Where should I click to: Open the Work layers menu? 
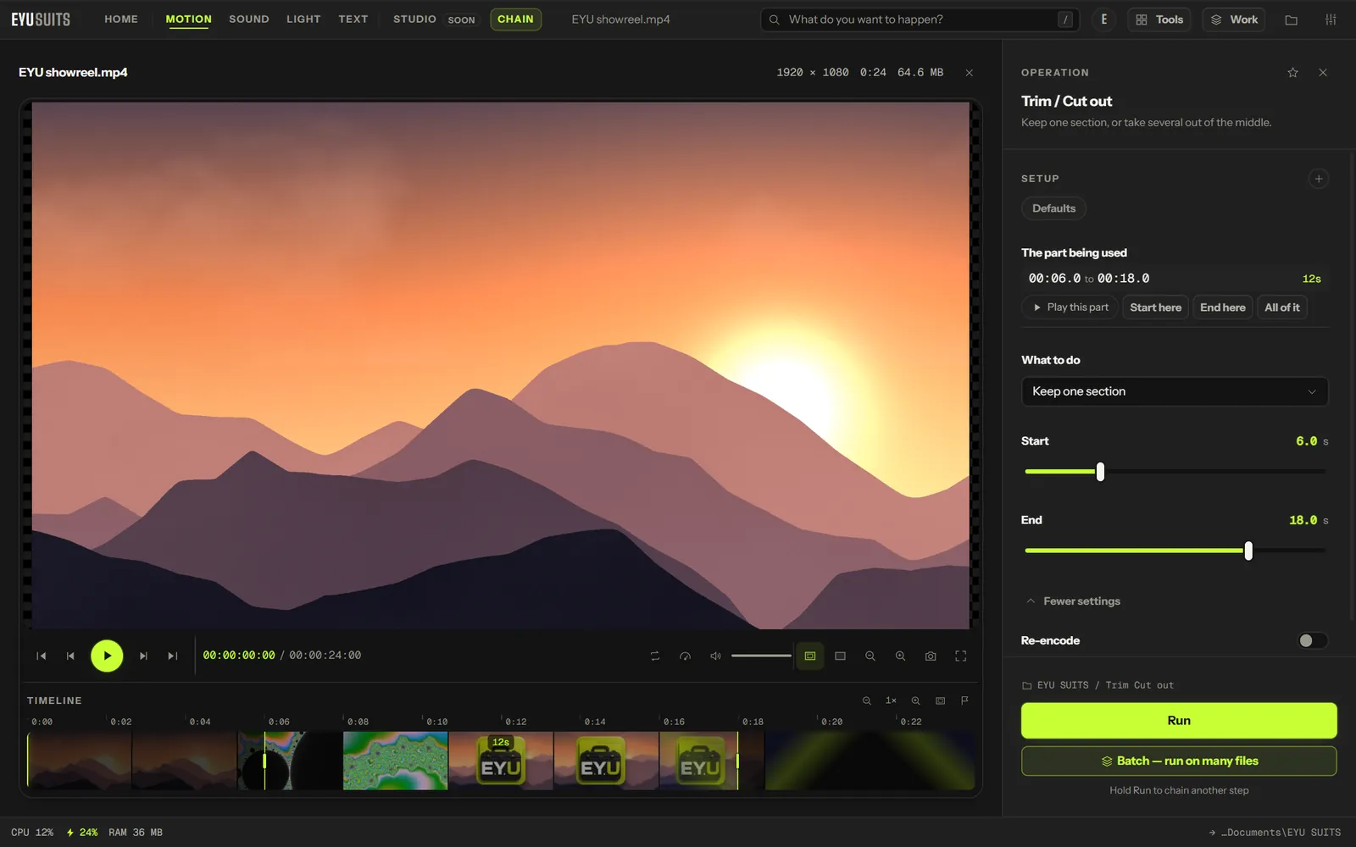pos(1233,19)
